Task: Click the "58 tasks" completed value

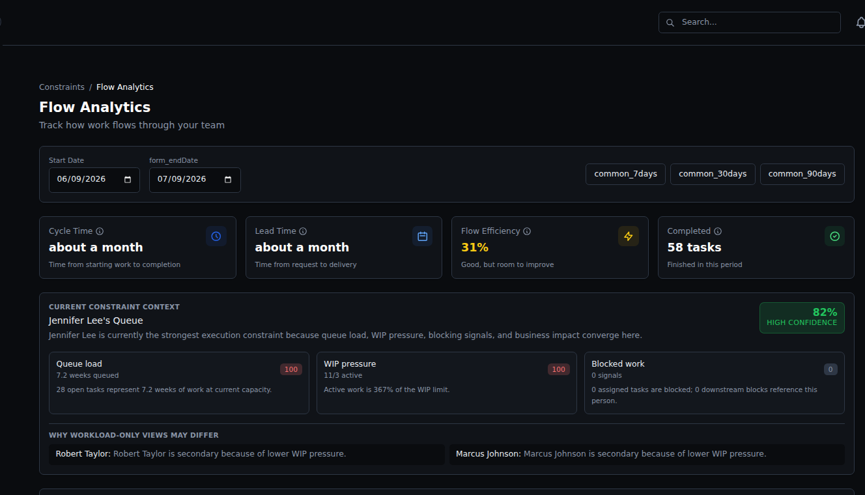Action: pos(694,247)
